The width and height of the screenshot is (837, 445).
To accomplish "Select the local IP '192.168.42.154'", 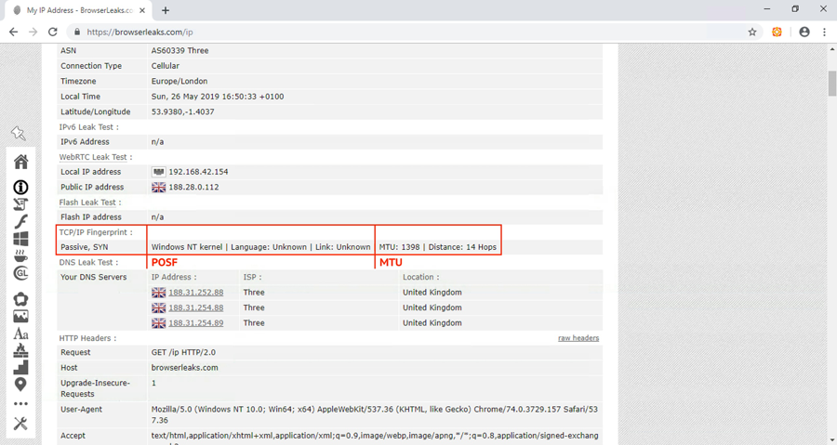I will tap(199, 172).
